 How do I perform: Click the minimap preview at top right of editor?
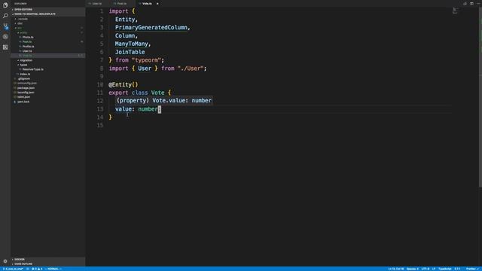click(x=456, y=11)
